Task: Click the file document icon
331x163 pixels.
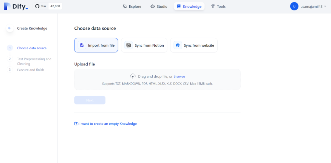Action: (x=82, y=45)
